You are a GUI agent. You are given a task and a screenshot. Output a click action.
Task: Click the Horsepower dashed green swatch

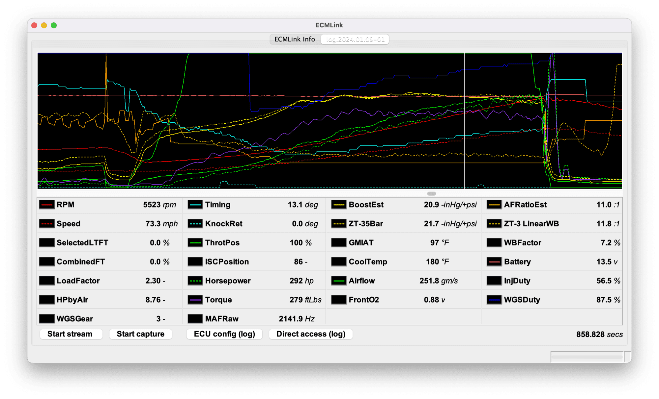click(x=195, y=281)
